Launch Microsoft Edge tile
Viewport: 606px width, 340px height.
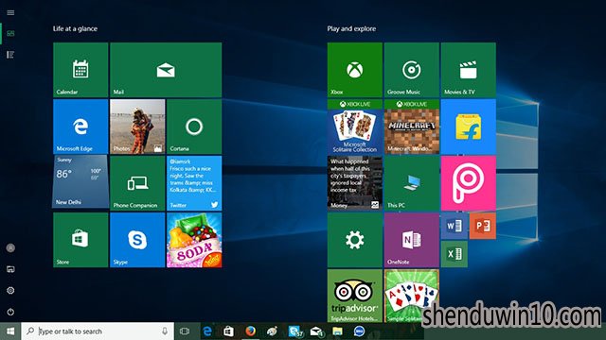coord(80,127)
